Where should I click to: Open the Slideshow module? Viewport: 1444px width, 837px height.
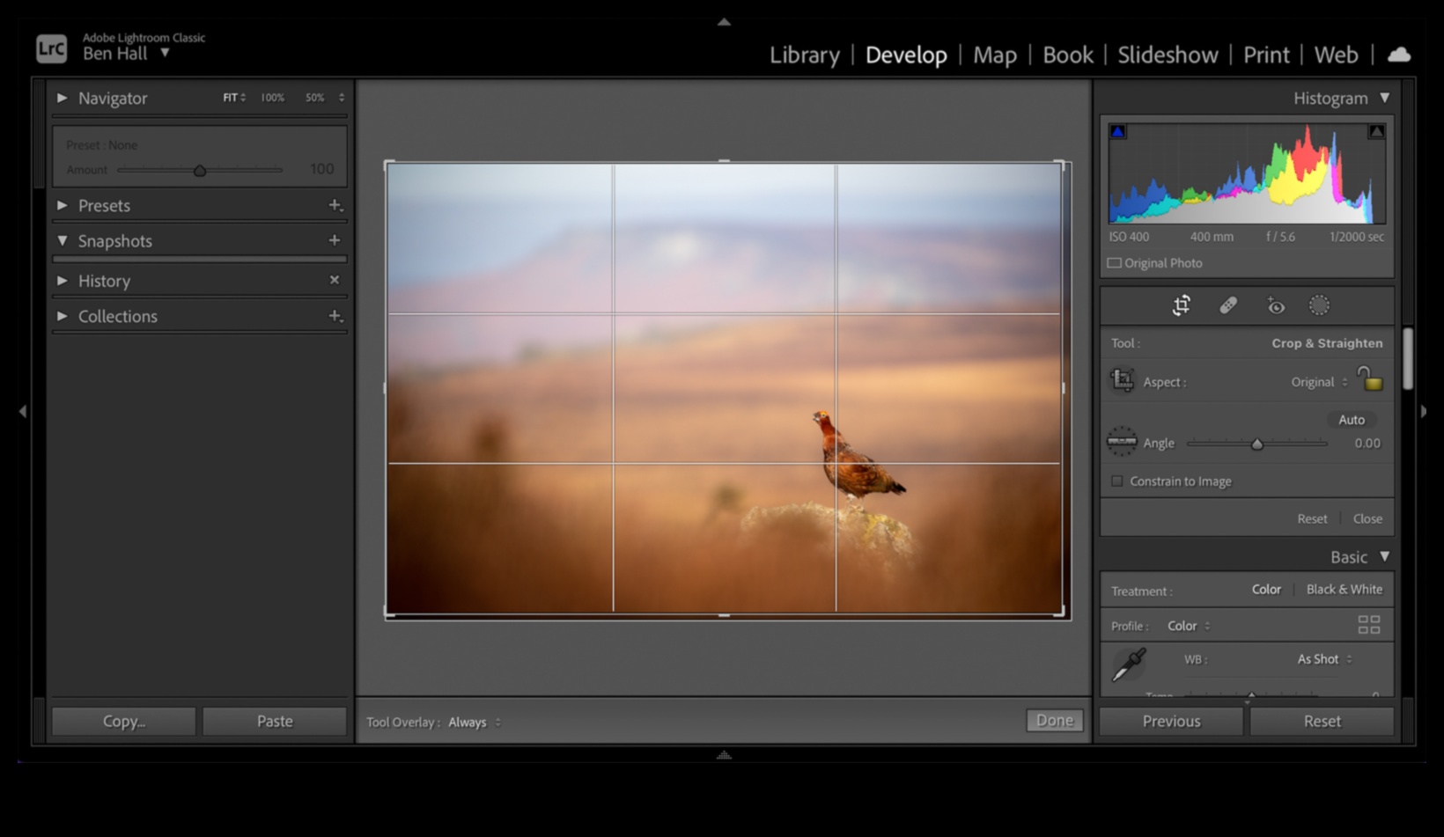click(x=1167, y=55)
